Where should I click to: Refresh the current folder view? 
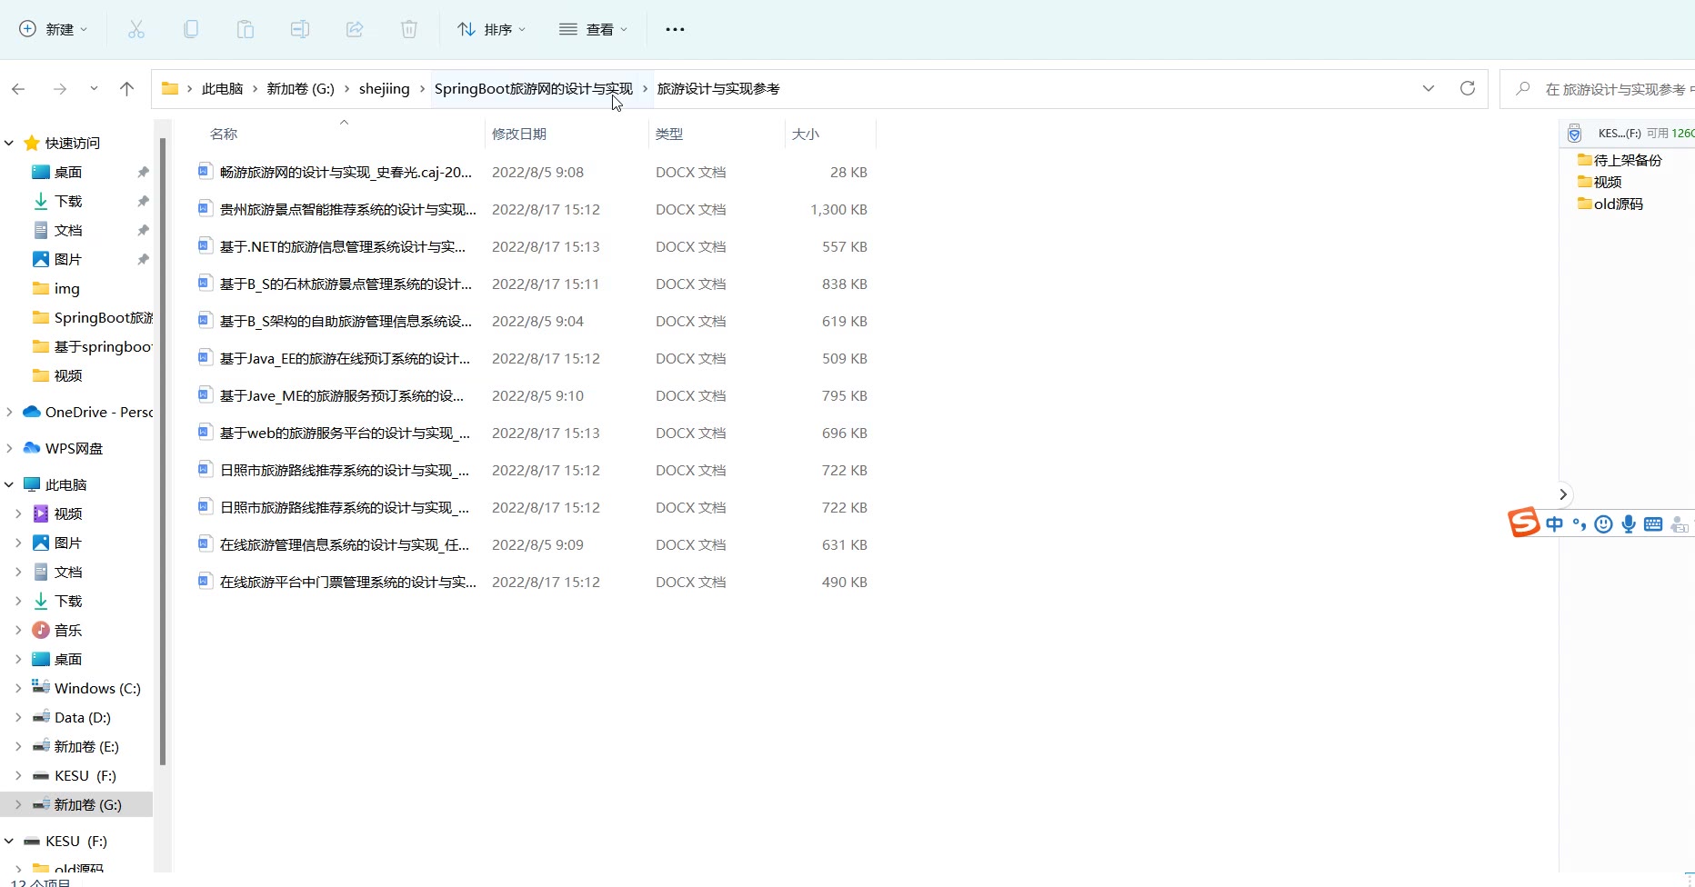pyautogui.click(x=1467, y=88)
